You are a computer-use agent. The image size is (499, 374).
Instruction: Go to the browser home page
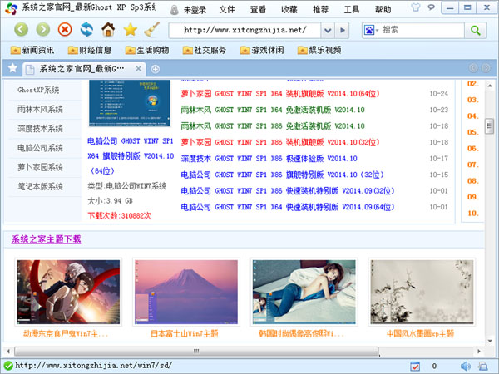tap(108, 30)
